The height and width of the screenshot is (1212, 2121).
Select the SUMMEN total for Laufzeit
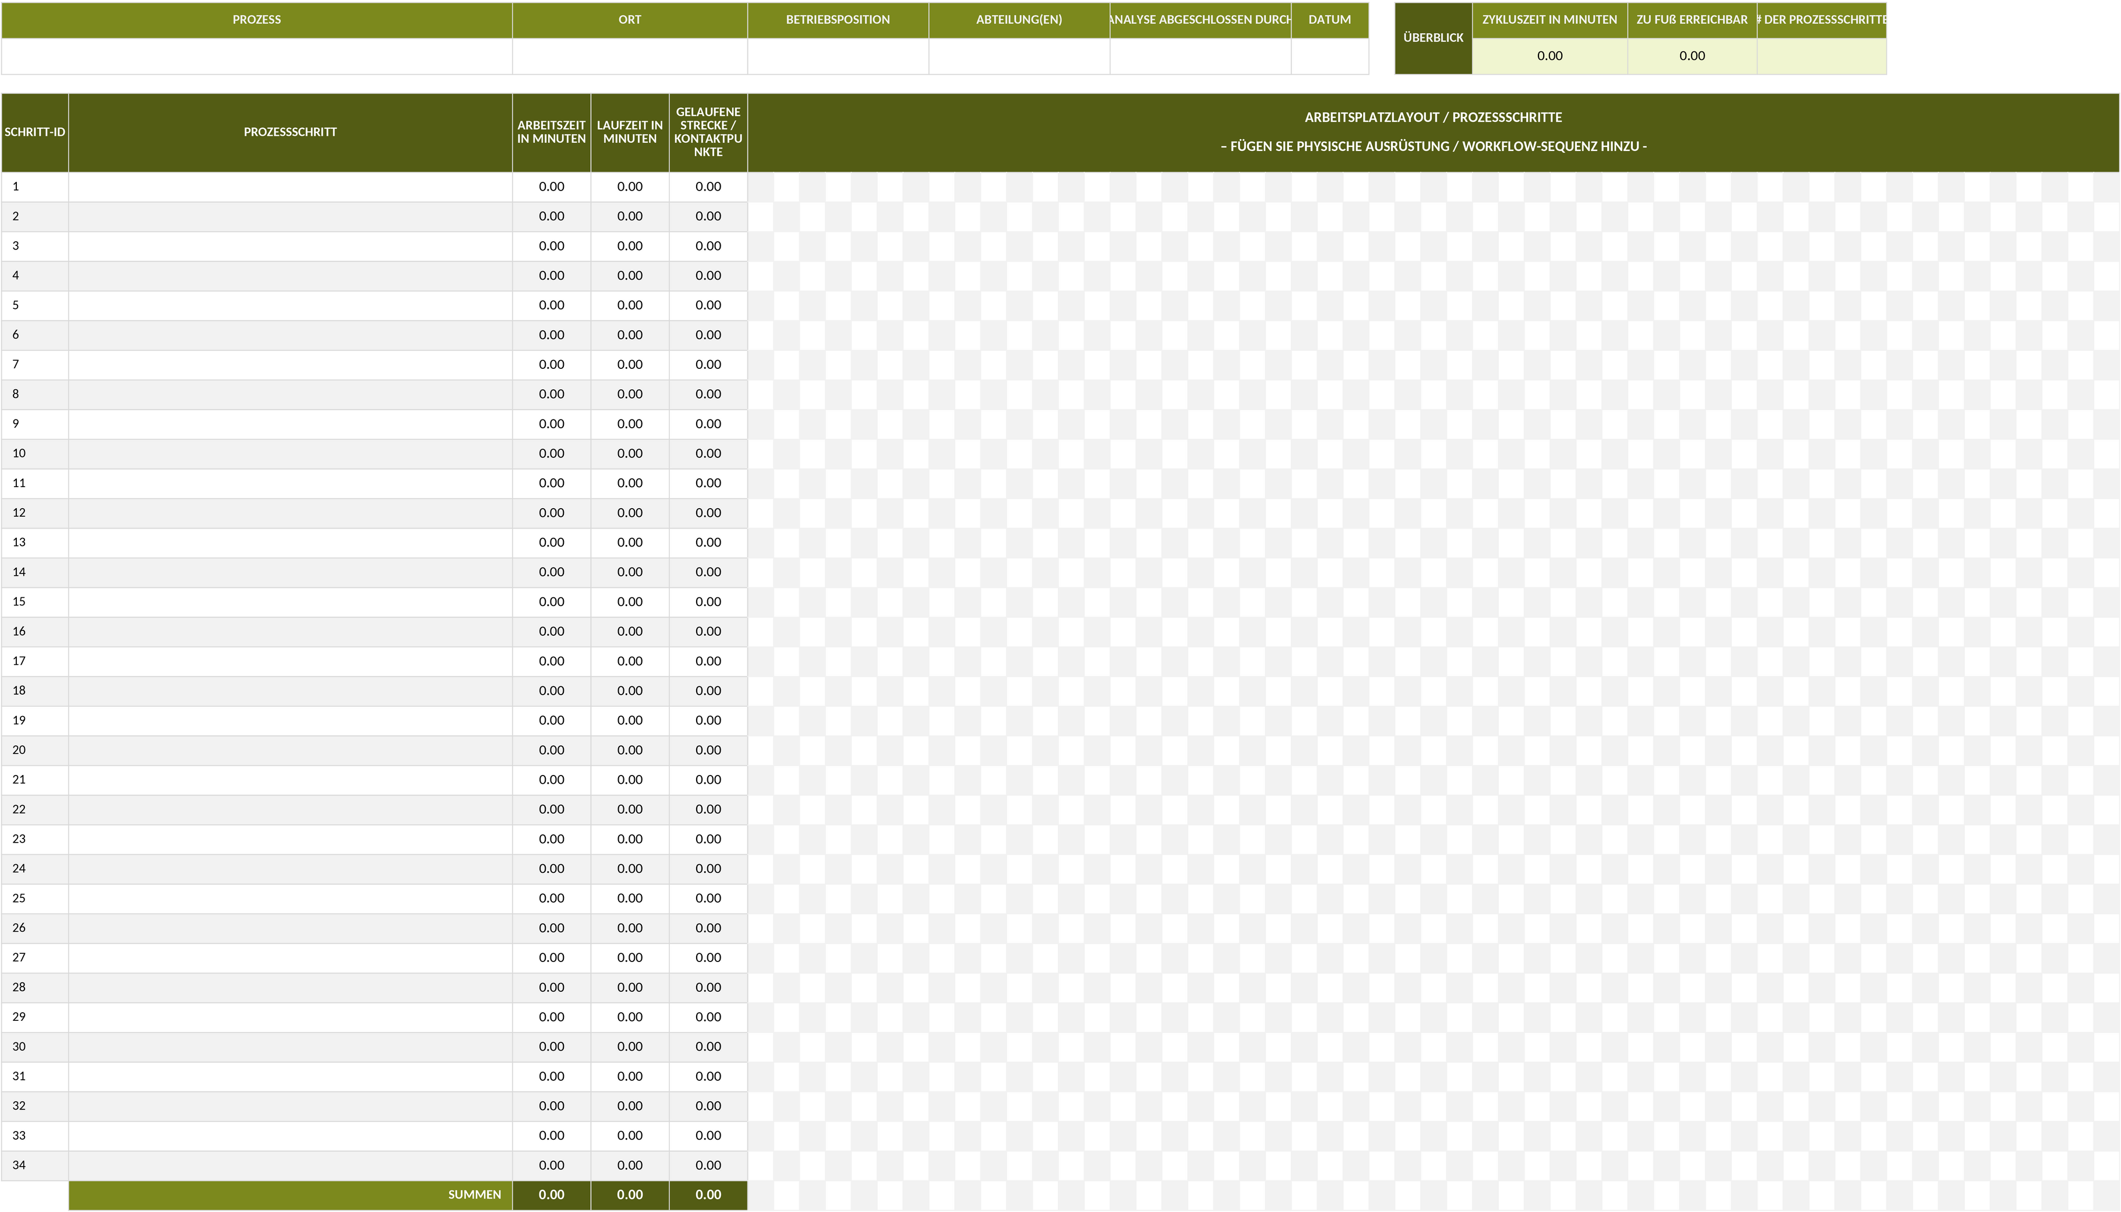[x=630, y=1195]
